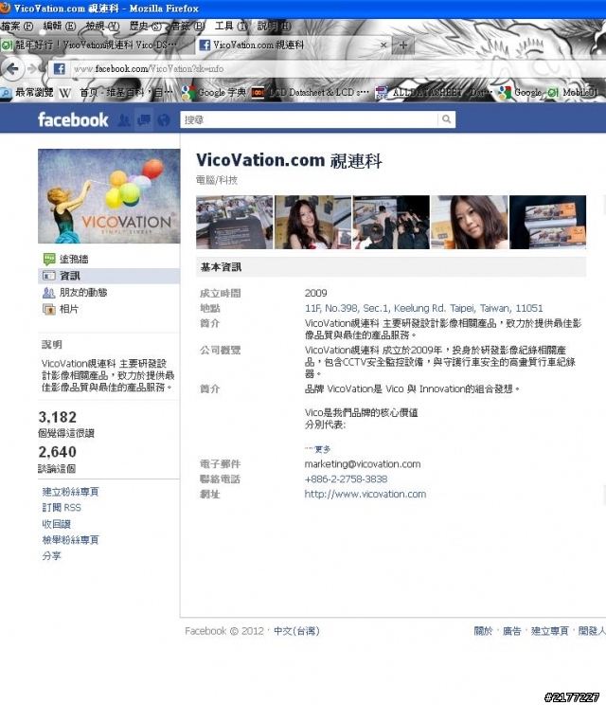Open the ALLDATASHEET bookmark
Viewport: 606px width, 705px height.
434,93
